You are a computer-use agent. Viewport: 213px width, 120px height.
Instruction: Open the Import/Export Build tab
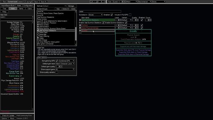(x=8, y=6)
